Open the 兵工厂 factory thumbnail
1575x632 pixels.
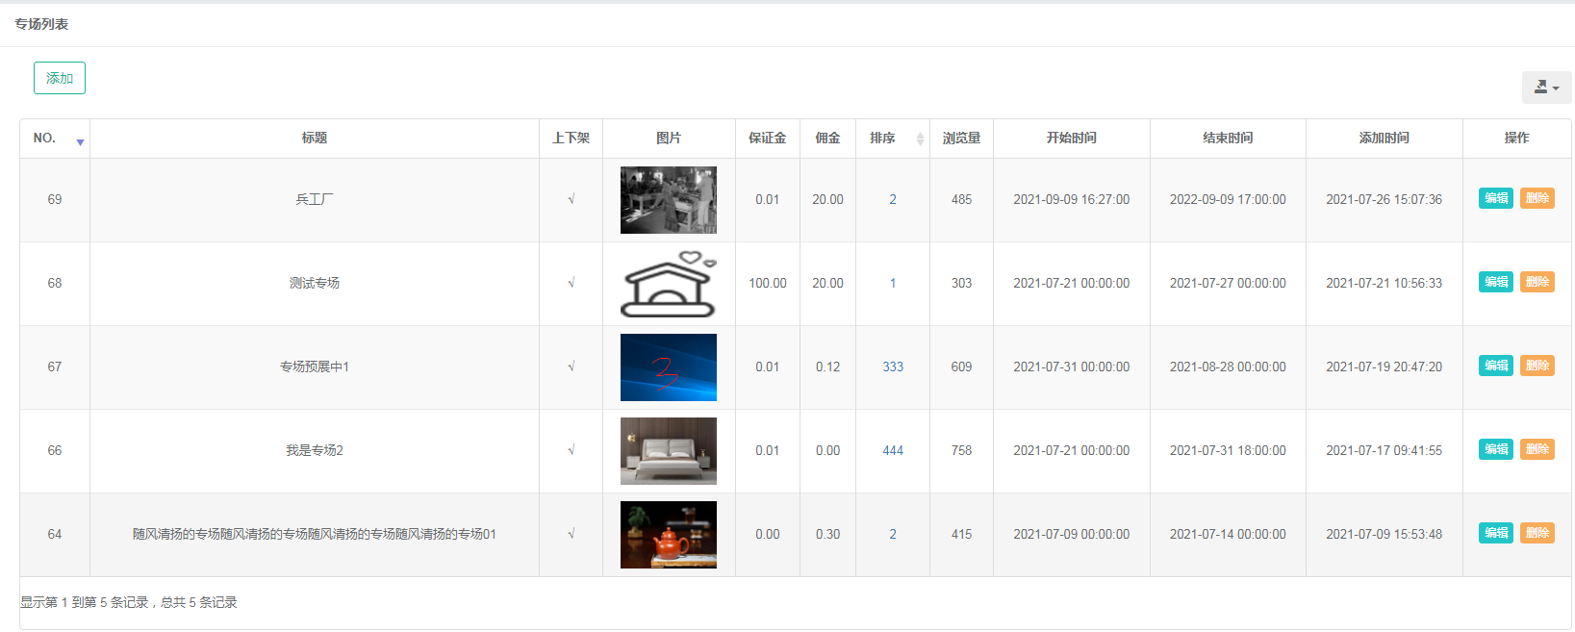coord(669,200)
